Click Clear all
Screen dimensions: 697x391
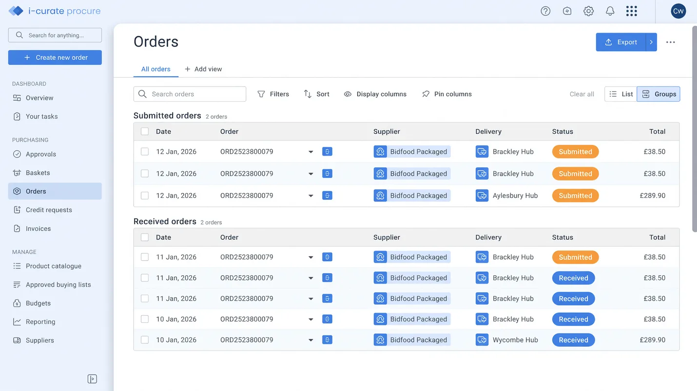(x=582, y=94)
